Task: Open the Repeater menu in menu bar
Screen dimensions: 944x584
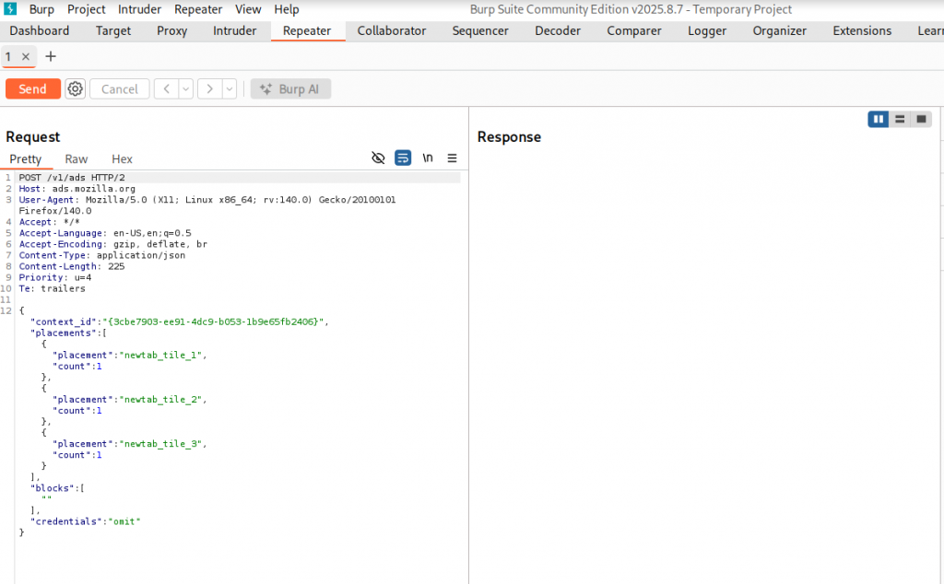Action: pyautogui.click(x=198, y=9)
